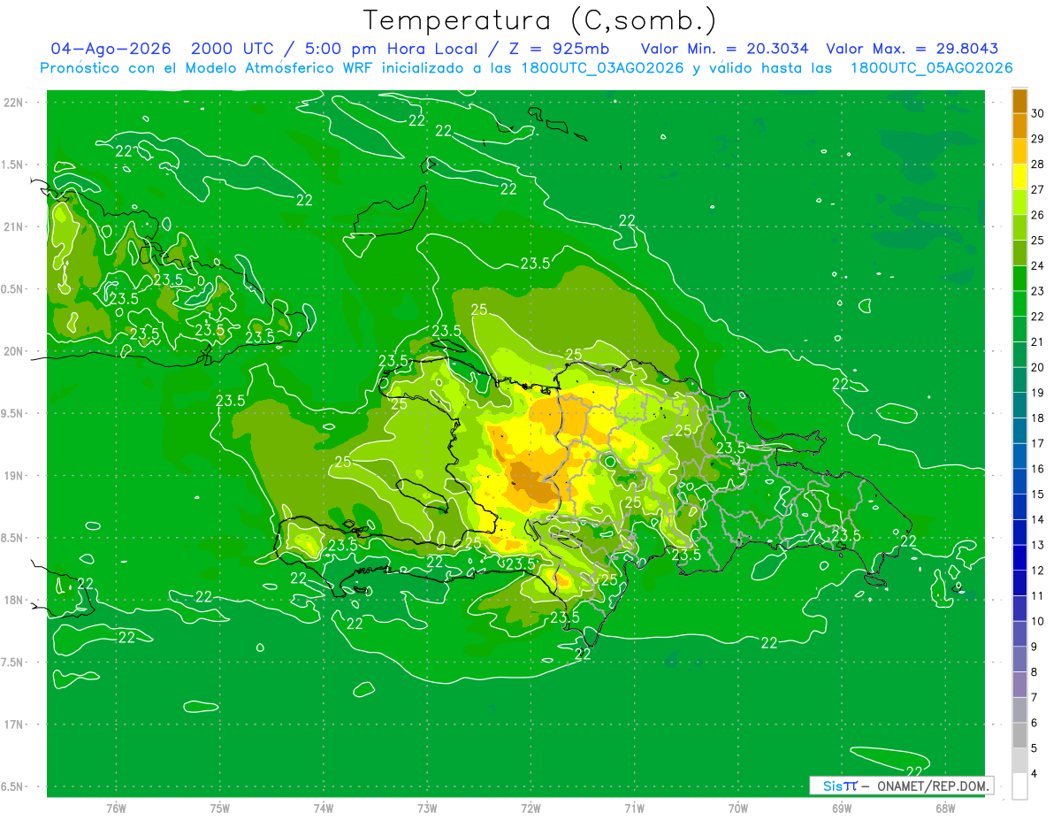Pick the yellow swatch between 27 and 28
Screen dimensions: 1061x820
click(1019, 177)
